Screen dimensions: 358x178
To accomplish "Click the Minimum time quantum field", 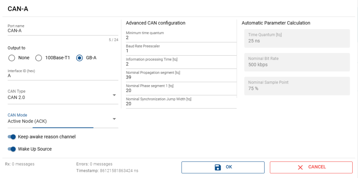I will click(x=181, y=38).
